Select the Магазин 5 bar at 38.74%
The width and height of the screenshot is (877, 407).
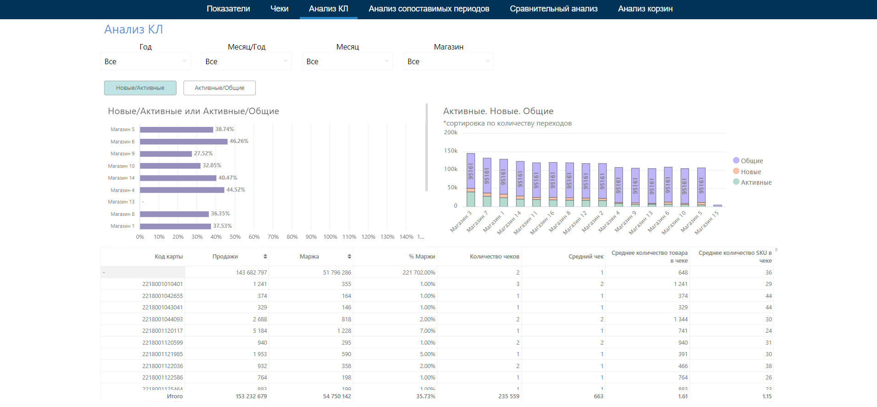[x=177, y=130]
